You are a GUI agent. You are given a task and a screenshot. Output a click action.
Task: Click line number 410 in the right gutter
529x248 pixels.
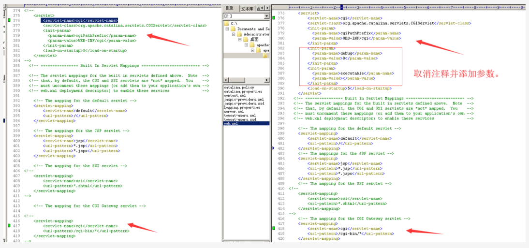click(x=280, y=188)
